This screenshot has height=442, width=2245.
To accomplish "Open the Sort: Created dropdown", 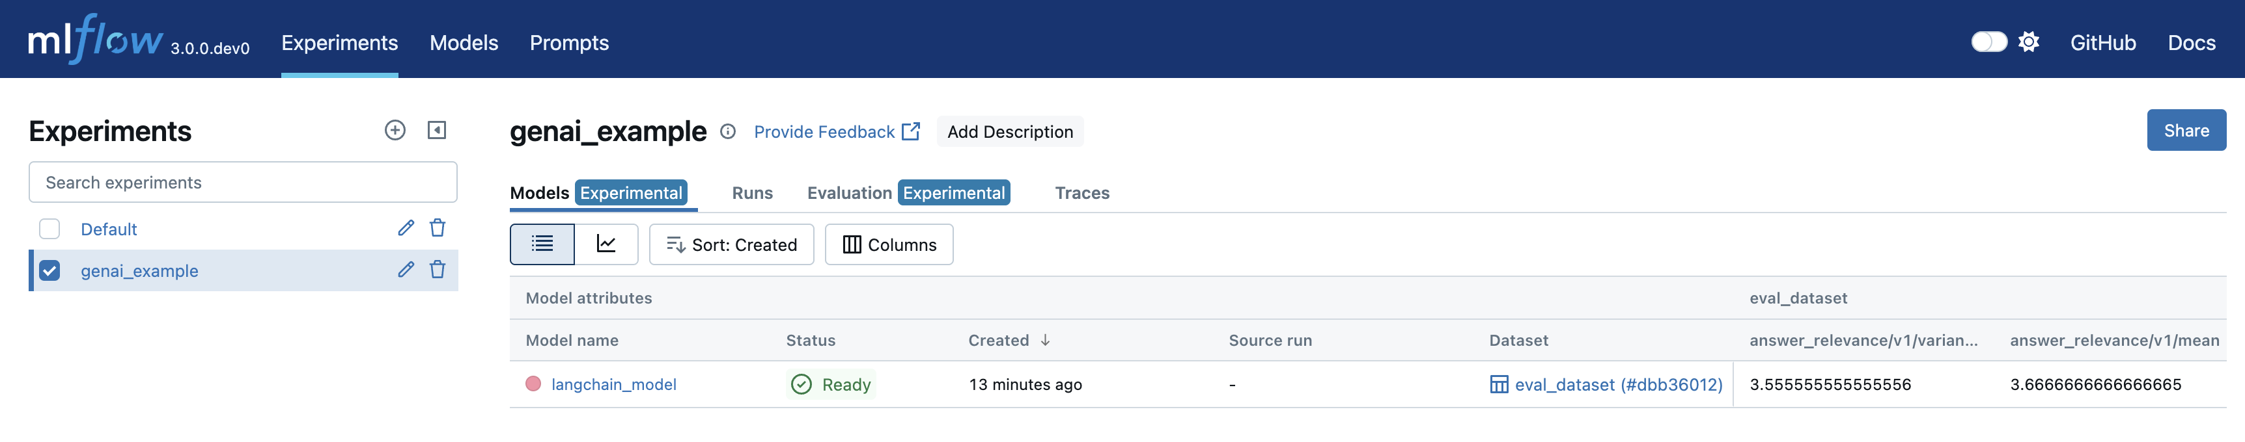I will (731, 244).
